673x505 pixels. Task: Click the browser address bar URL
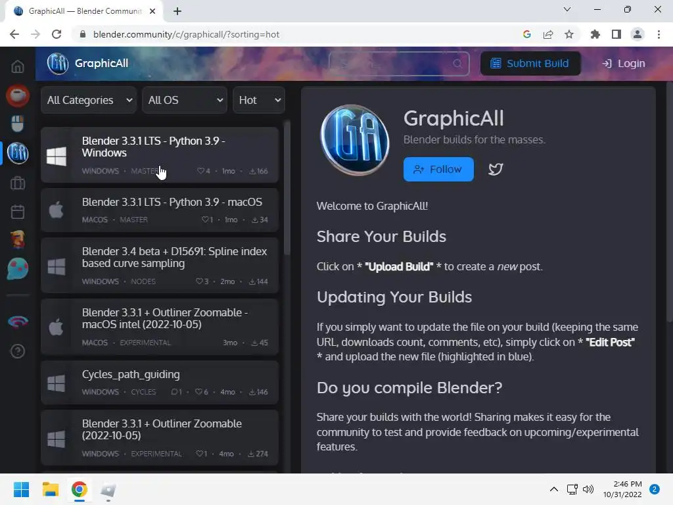pos(186,34)
